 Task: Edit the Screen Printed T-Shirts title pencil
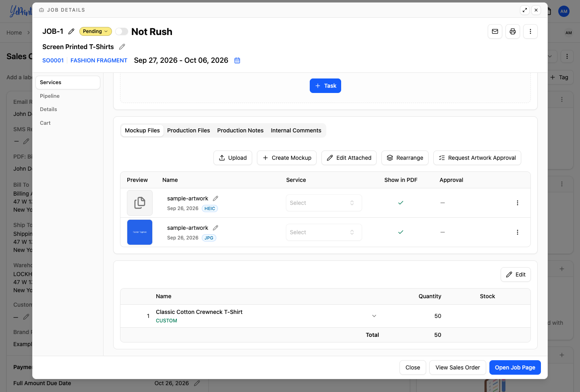[x=122, y=47]
